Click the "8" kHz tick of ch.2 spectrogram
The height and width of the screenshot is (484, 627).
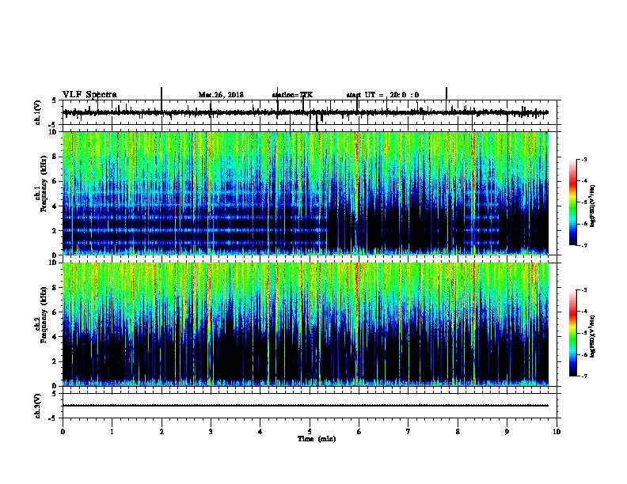pos(55,288)
